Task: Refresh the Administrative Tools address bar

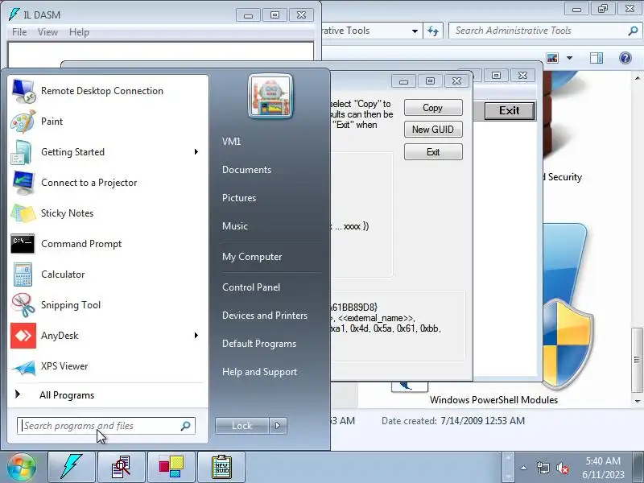Action: [433, 31]
